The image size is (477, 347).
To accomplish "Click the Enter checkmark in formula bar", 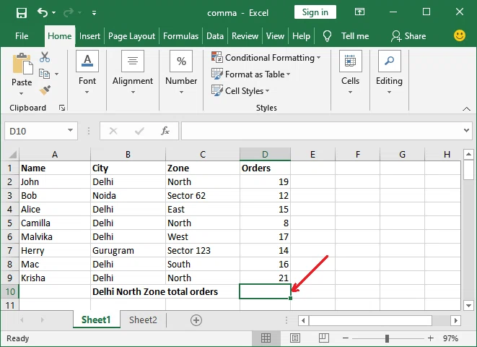I will [139, 131].
